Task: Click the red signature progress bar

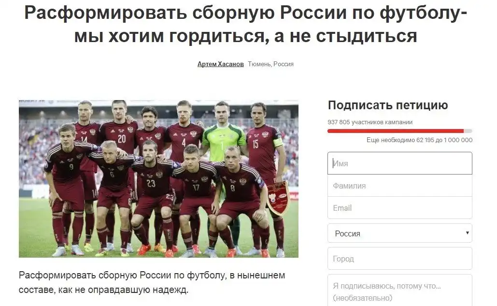Action: [x=400, y=131]
